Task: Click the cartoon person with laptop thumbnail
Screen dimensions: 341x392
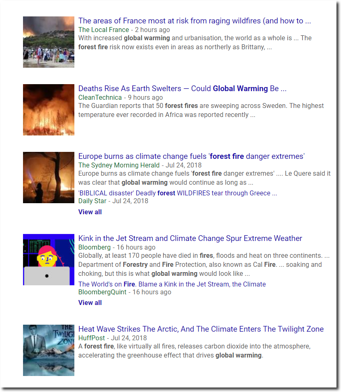Action: [48, 259]
